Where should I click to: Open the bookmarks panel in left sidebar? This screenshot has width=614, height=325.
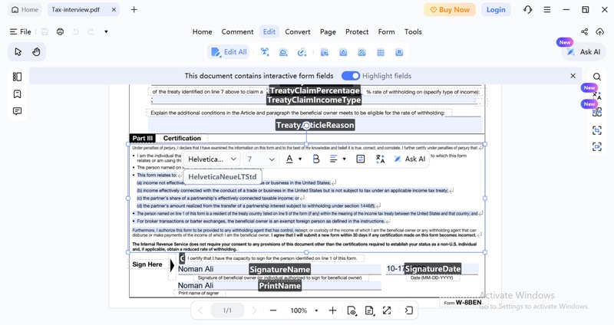click(17, 94)
